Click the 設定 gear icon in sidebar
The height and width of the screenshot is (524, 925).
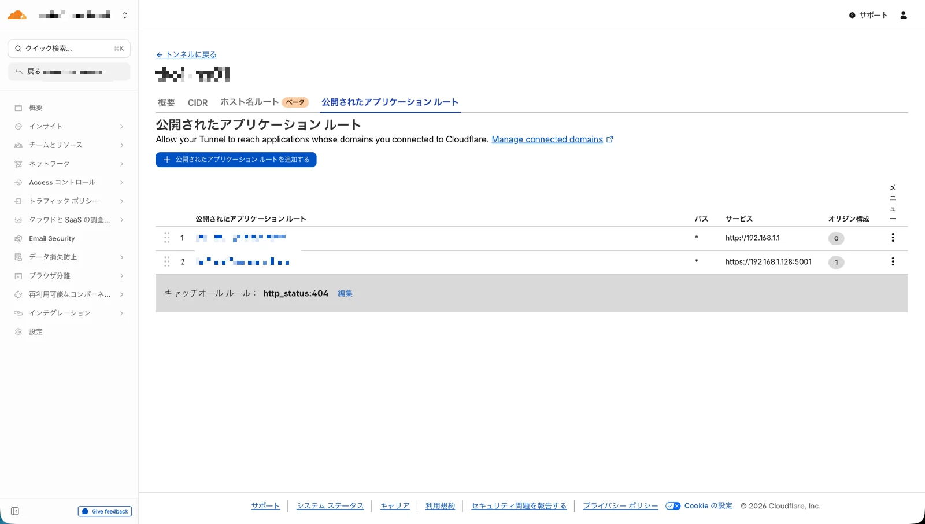(x=18, y=331)
